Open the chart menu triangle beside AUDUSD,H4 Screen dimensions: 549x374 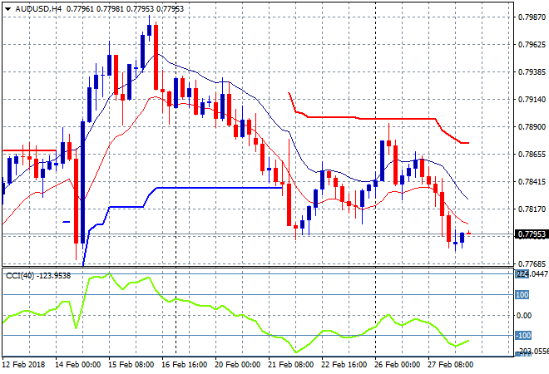pos(7,9)
